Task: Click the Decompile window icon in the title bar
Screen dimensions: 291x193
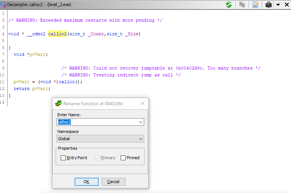Action: [x=3, y=5]
